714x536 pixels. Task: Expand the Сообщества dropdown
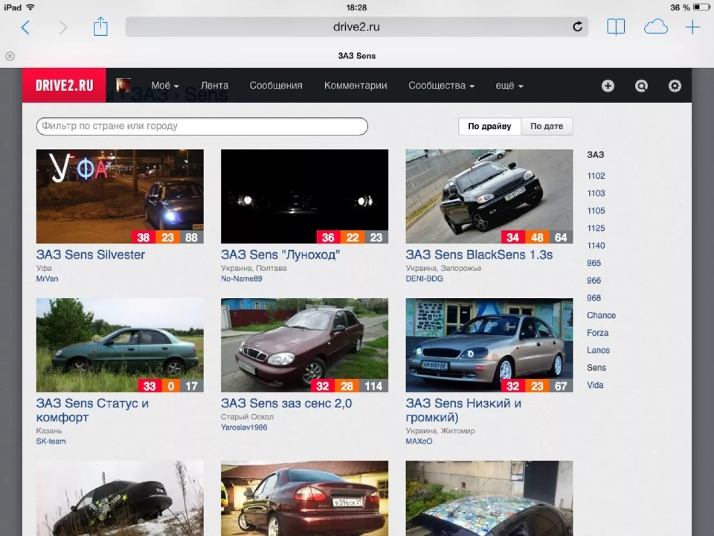coord(441,86)
